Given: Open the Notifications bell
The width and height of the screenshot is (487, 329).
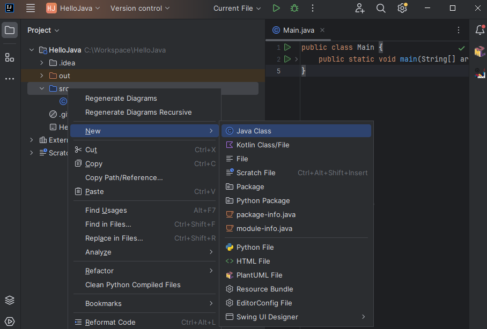Looking at the screenshot, I should (480, 30).
